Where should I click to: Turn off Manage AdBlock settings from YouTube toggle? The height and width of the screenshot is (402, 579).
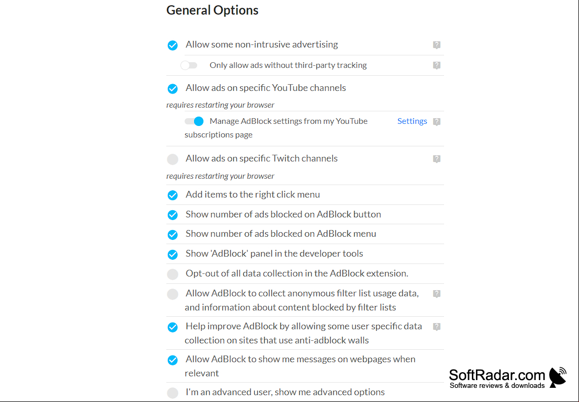click(194, 121)
